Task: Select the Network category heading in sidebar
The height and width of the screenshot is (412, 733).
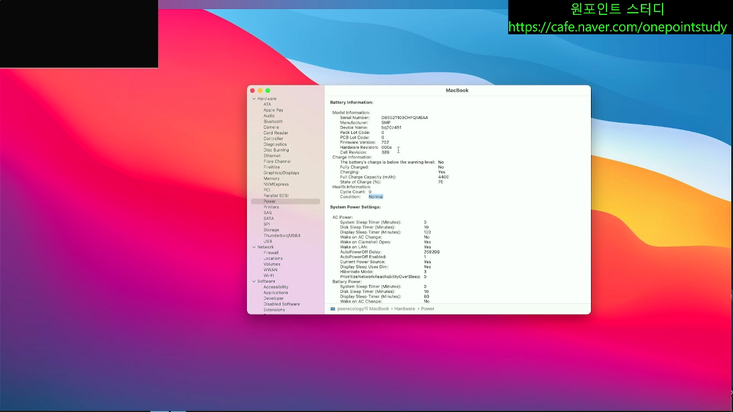Action: 266,247
